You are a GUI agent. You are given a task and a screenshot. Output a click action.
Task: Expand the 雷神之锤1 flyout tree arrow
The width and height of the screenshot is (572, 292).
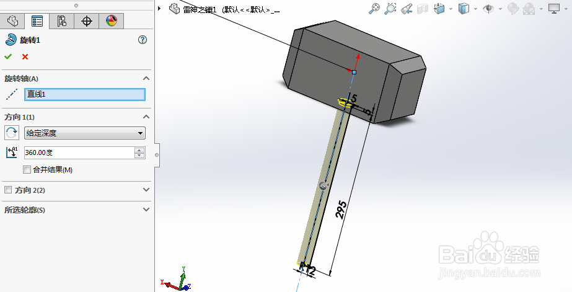[159, 8]
